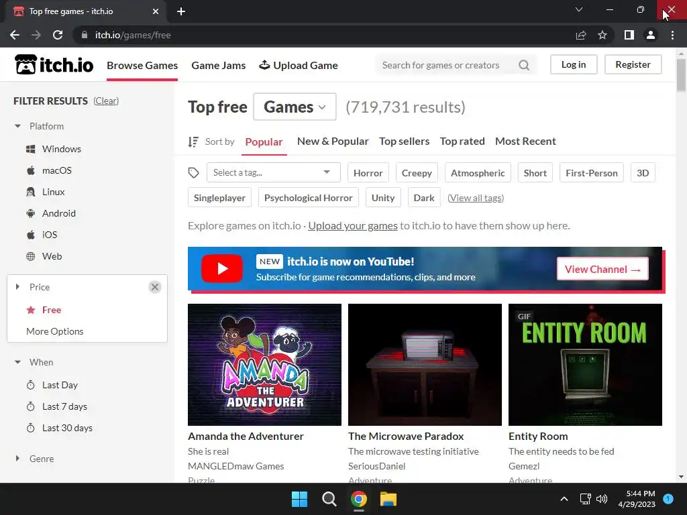Remove the Price filter with the X
The height and width of the screenshot is (515, 687).
(x=155, y=287)
